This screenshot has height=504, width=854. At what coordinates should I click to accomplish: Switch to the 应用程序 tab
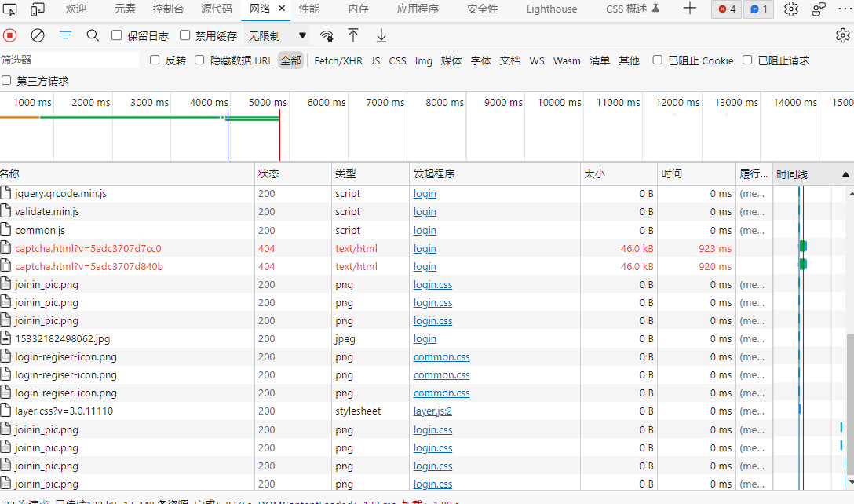tap(418, 9)
